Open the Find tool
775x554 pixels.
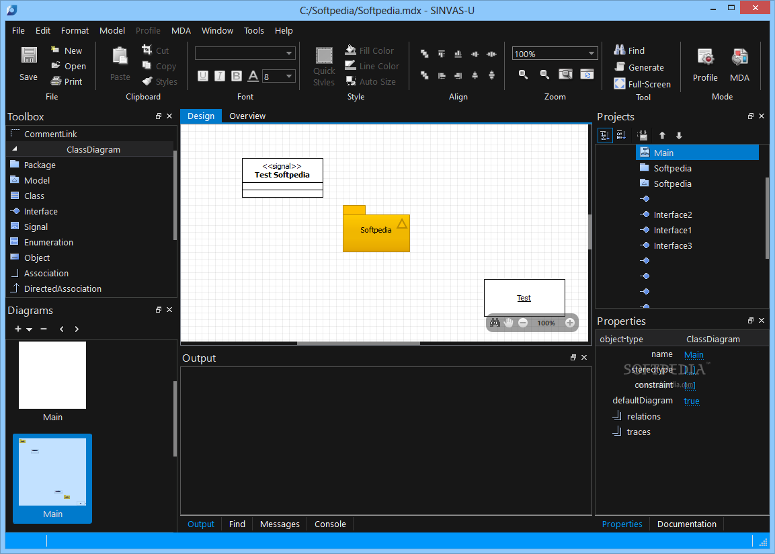(629, 50)
